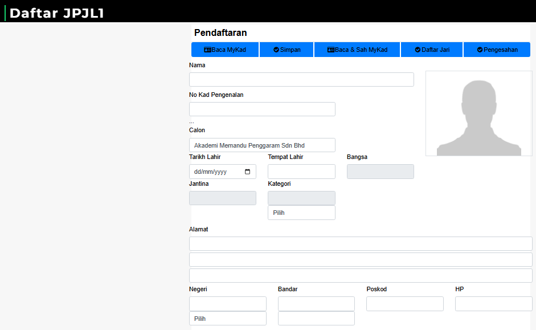This screenshot has height=330, width=536.
Task: Click the Baca MyKad button
Action: pyautogui.click(x=225, y=50)
